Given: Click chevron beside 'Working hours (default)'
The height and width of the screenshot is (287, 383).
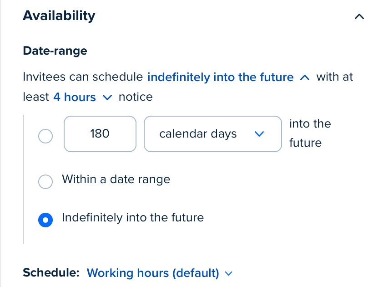Looking at the screenshot, I should coord(228,273).
